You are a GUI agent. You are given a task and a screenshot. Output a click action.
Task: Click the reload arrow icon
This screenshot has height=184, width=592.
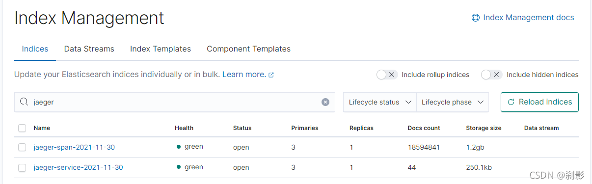pos(511,102)
